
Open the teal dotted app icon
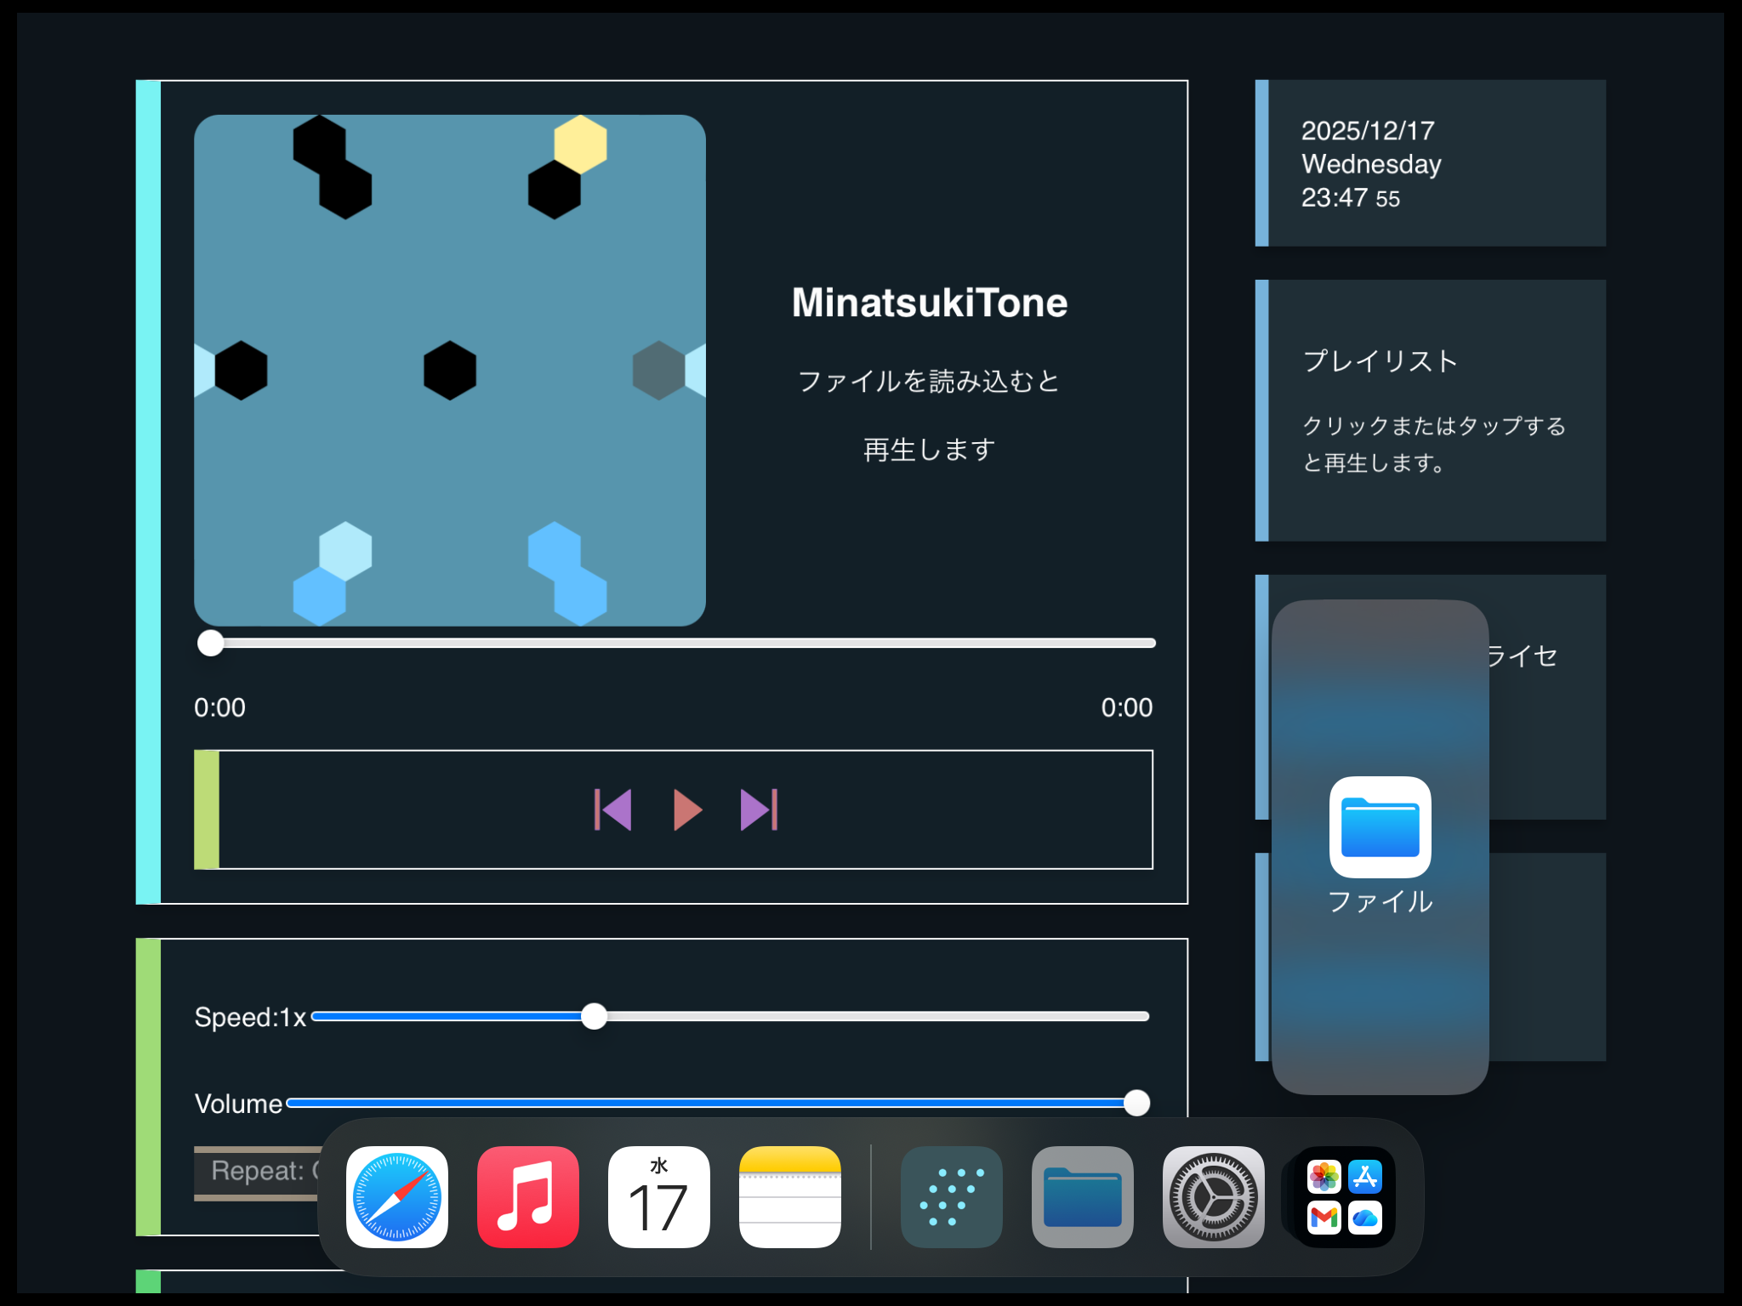click(x=951, y=1197)
